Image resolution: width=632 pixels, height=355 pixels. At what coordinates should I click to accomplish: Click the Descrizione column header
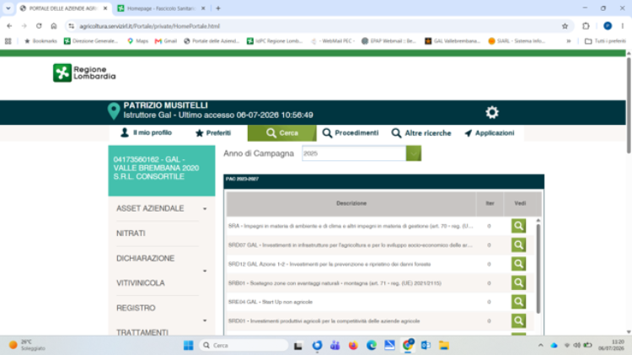(351, 203)
